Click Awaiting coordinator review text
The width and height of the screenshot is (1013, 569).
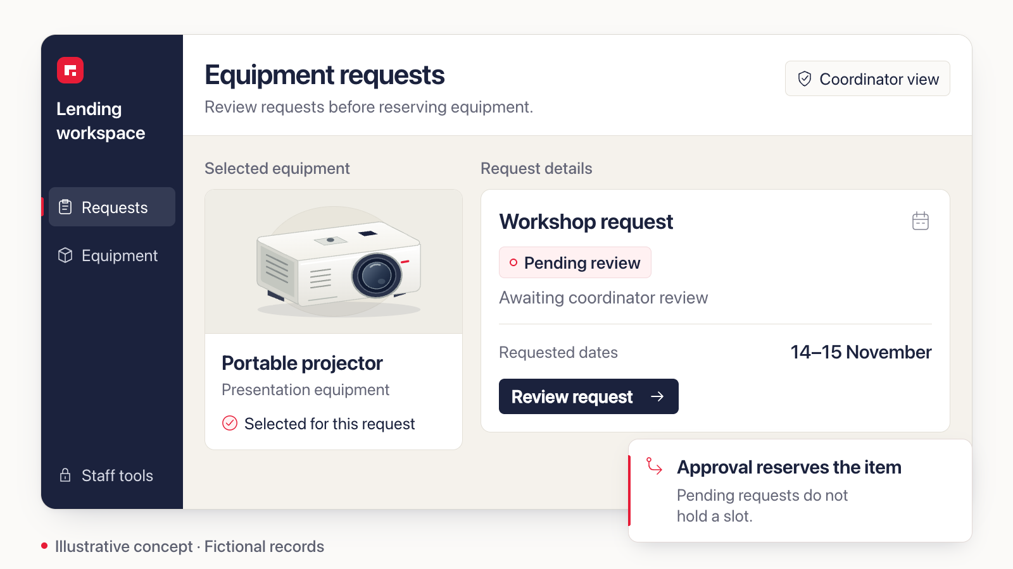(603, 298)
